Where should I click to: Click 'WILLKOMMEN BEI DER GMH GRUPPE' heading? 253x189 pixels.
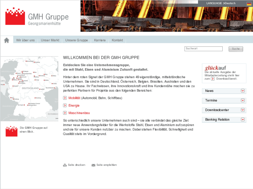click(x=101, y=58)
